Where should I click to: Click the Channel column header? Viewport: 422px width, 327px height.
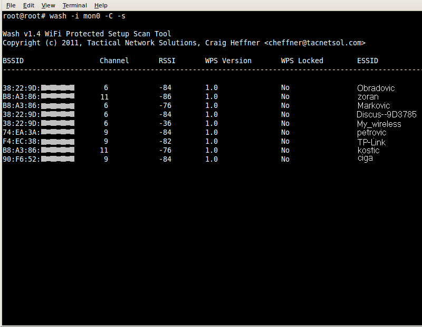pos(114,61)
